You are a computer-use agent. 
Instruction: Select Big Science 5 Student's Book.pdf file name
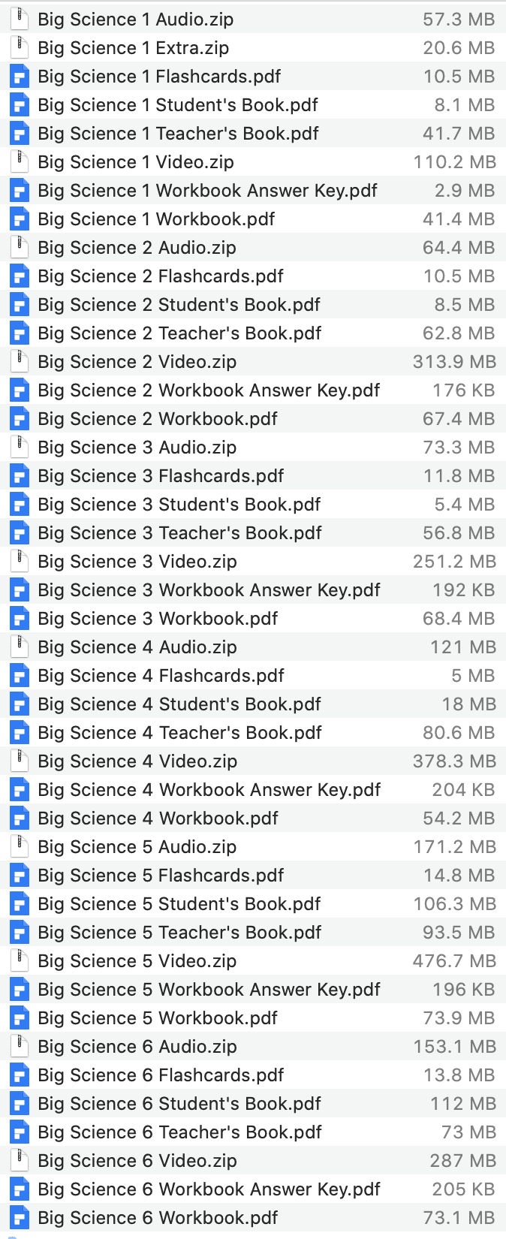coord(179,904)
